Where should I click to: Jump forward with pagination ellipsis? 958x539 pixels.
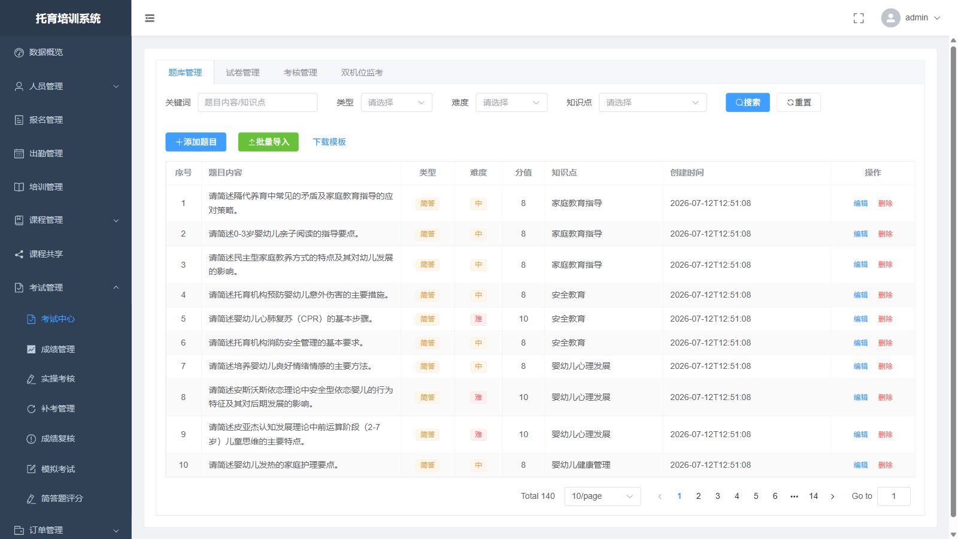coord(794,496)
